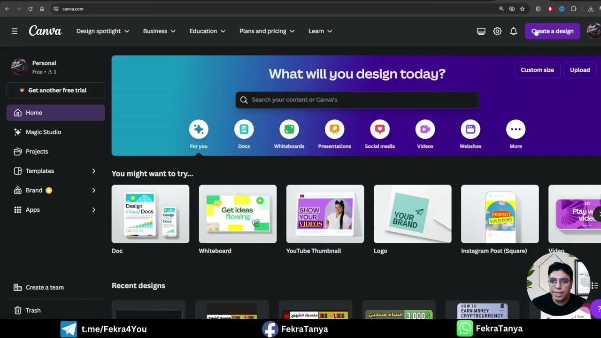Click the browser zoom magnifier icon

501,9
